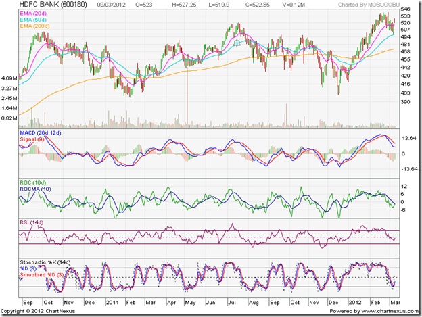
Task: Click the low value L=519.9
Action: tap(219, 5)
